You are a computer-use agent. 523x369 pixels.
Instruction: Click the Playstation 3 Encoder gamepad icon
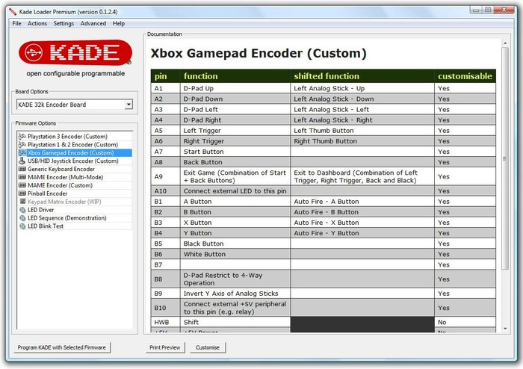pos(22,137)
